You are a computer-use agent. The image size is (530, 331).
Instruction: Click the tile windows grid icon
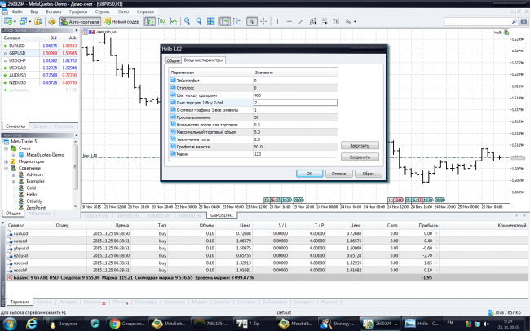pos(210,21)
